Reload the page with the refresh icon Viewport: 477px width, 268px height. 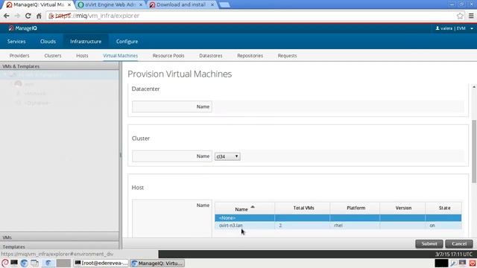pyautogui.click(x=28, y=16)
